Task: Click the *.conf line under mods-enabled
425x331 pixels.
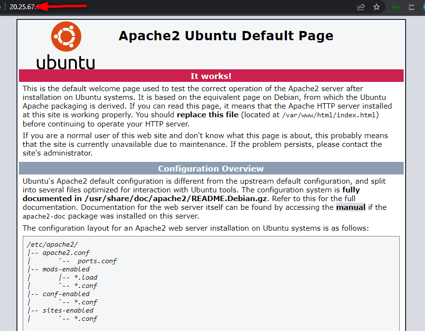Action: 86,286
